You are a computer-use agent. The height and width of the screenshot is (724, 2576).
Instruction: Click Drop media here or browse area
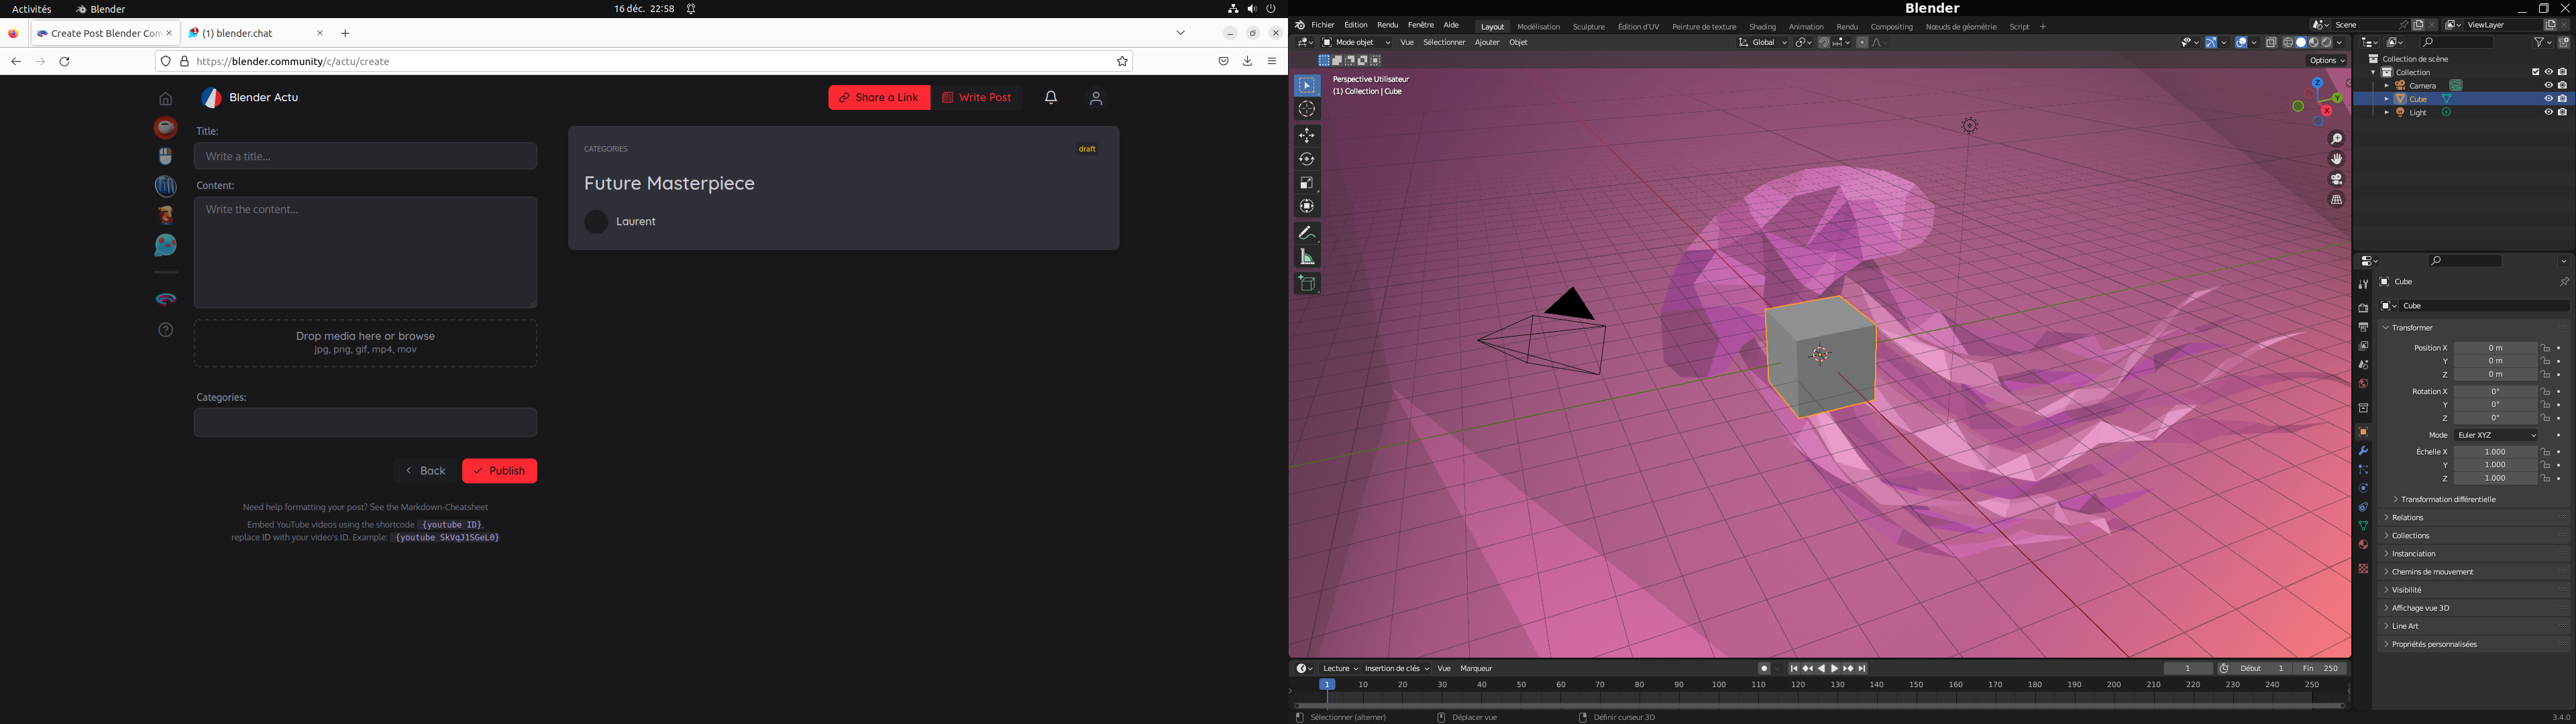(x=366, y=343)
